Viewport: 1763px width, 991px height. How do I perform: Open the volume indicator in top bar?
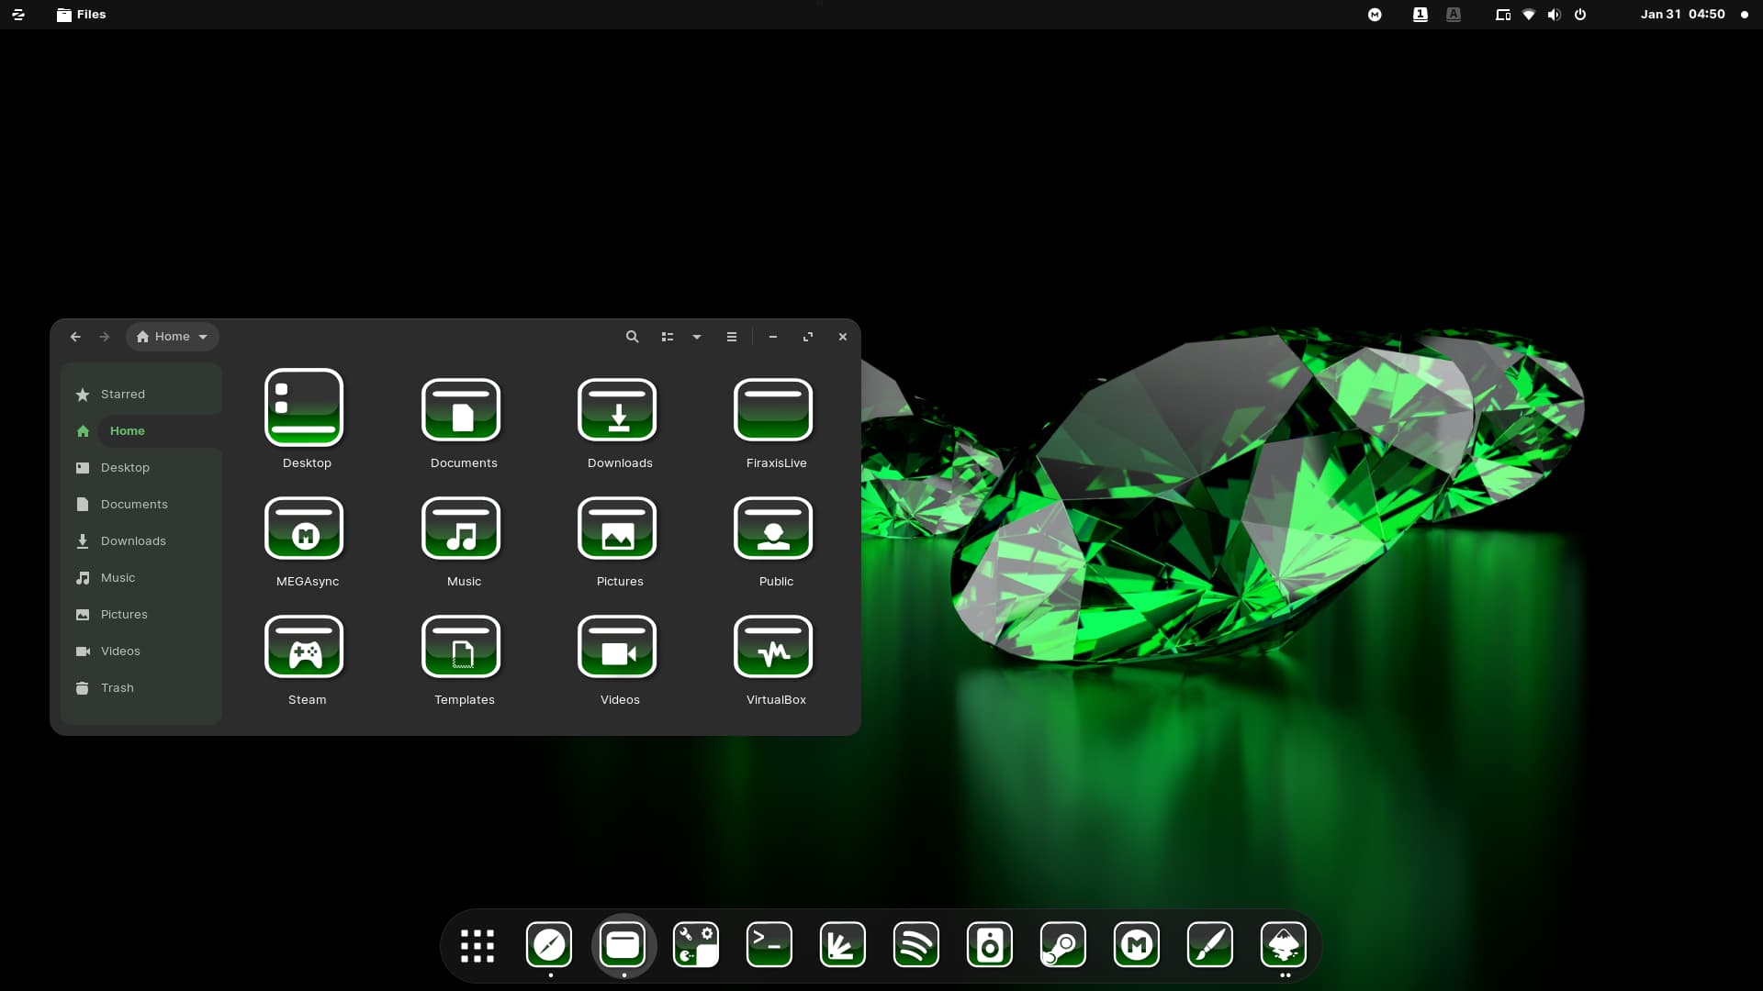coord(1554,15)
